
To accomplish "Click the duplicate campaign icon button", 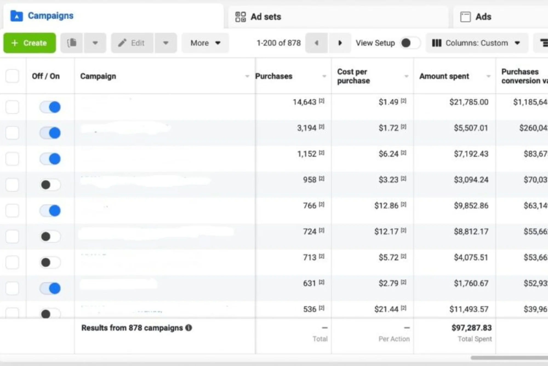I will 72,43.
